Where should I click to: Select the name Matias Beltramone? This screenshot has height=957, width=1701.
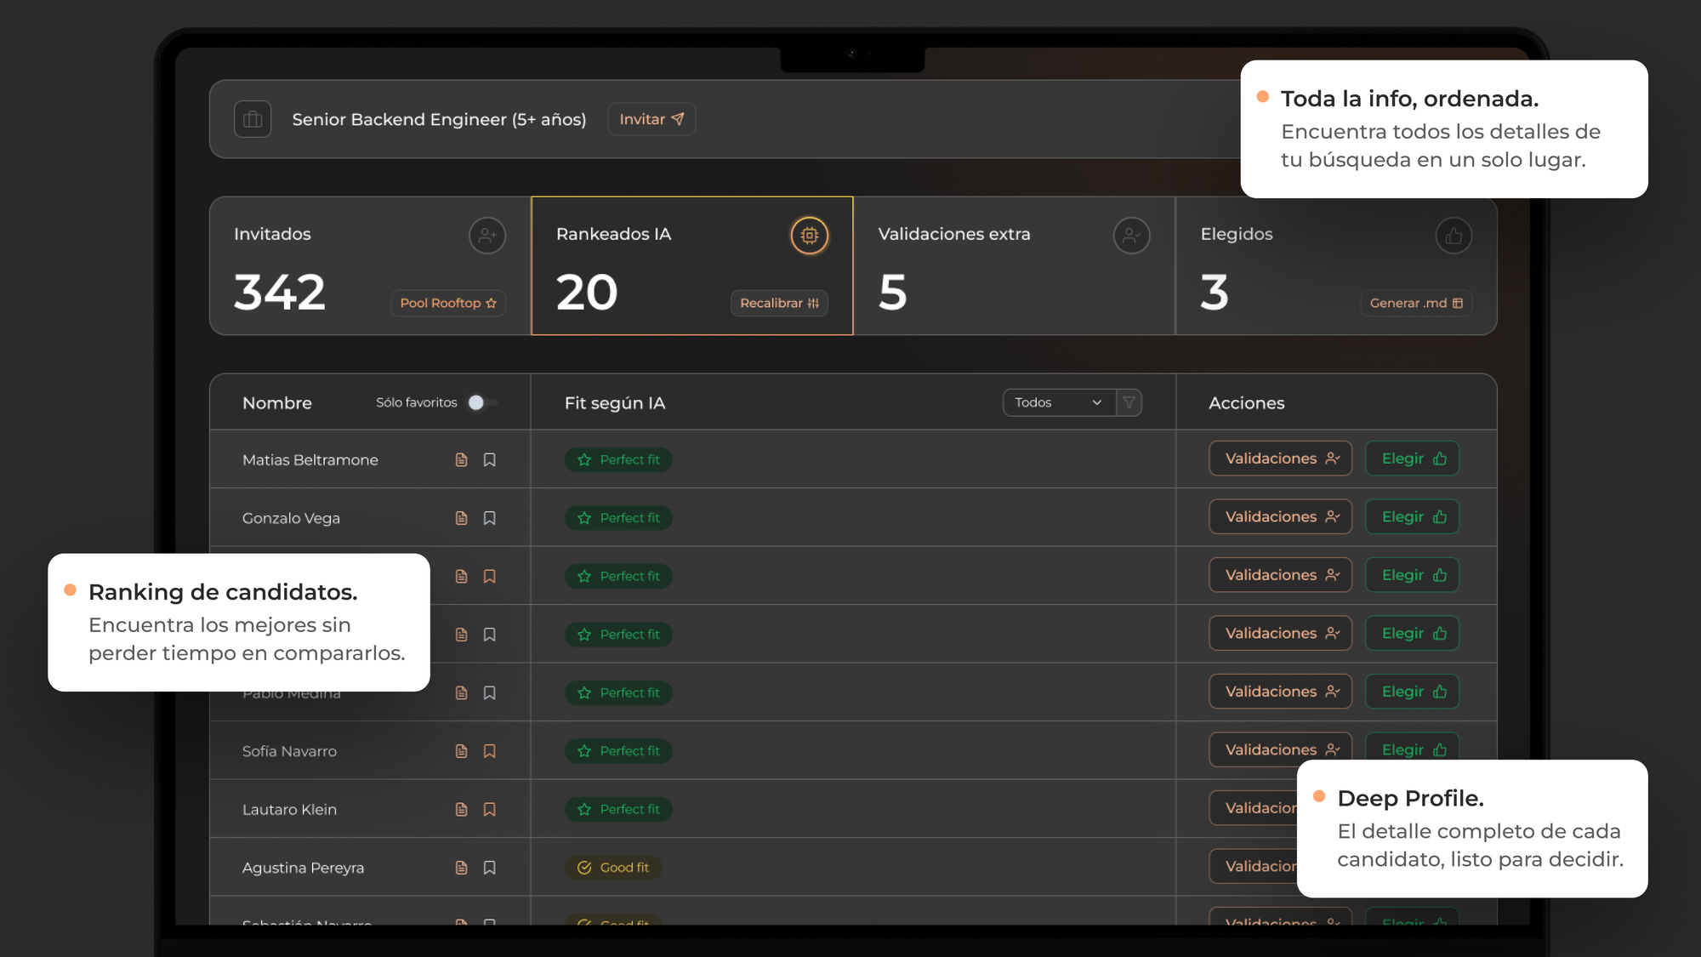click(310, 460)
